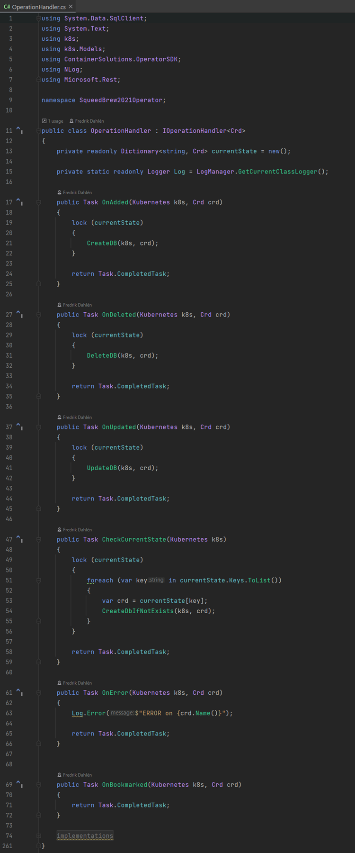355x853 pixels.
Task: Click gutter icon beside OnAdded method
Action: [x=19, y=201]
